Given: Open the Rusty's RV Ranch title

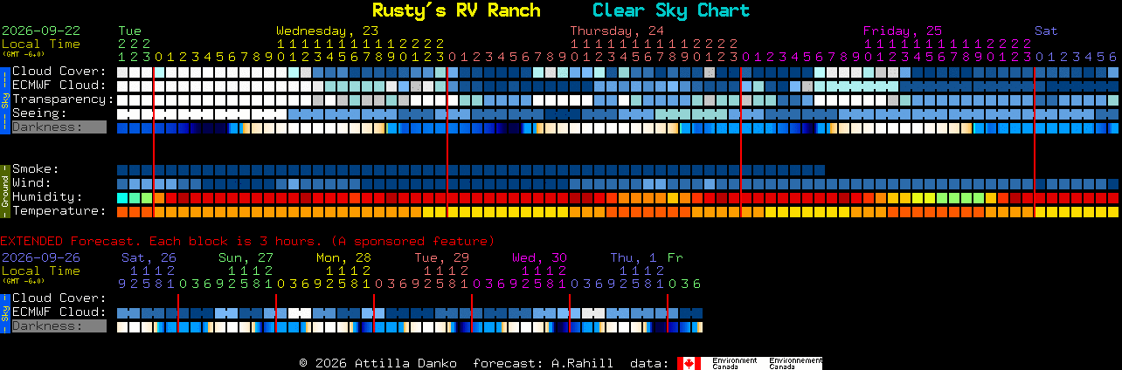Looking at the screenshot, I should coord(456,10).
